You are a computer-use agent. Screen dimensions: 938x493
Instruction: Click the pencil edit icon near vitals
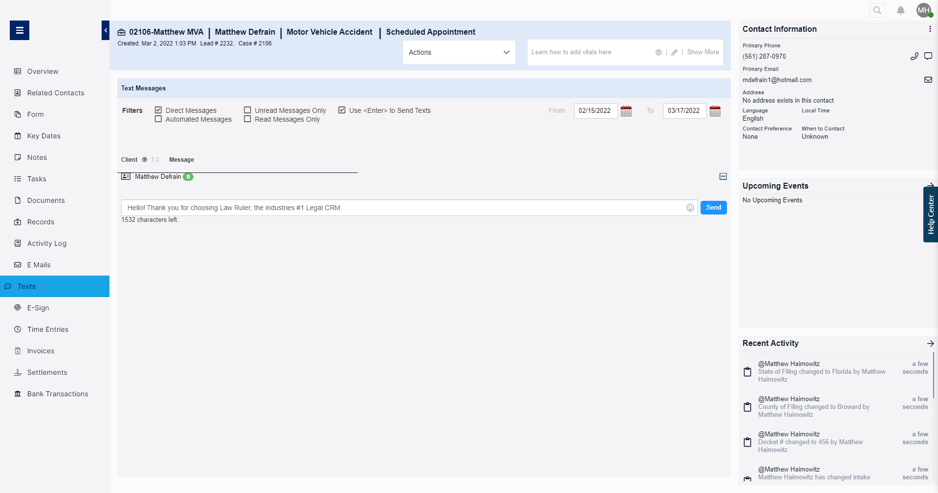point(675,52)
